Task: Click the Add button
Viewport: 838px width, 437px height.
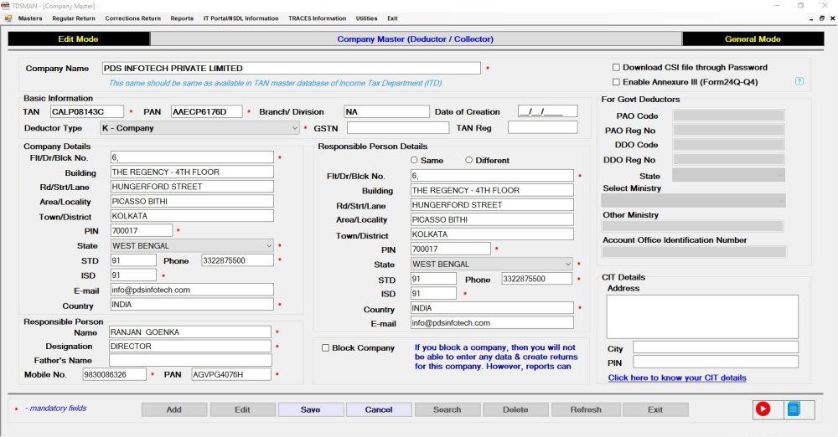Action: 173,409
